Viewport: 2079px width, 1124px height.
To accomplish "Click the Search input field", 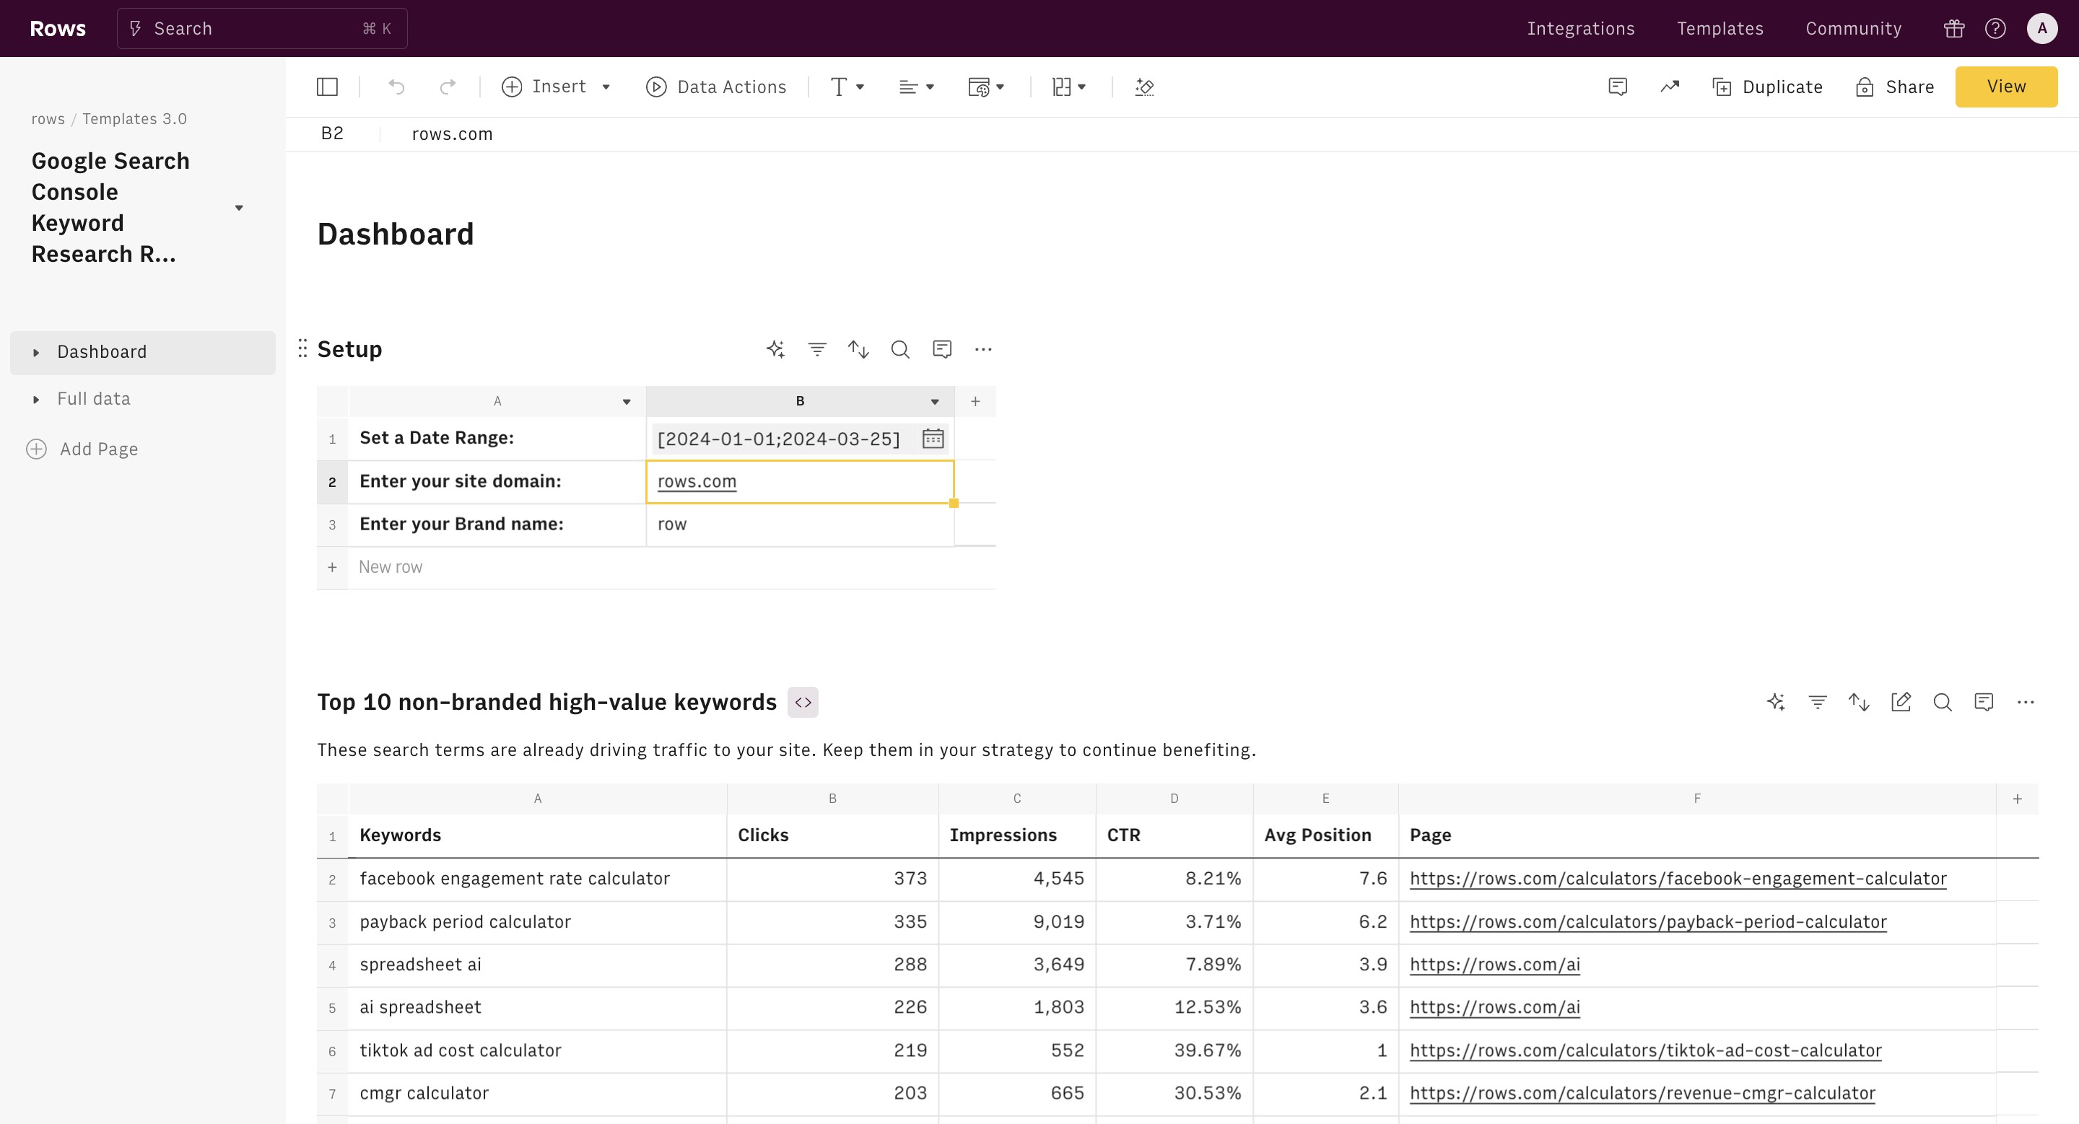I will coord(261,29).
